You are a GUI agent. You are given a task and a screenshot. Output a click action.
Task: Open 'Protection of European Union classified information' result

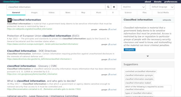(x=43, y=36)
